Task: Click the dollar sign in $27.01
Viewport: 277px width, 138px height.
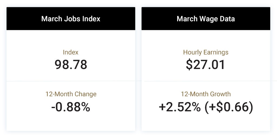Action: click(x=189, y=65)
